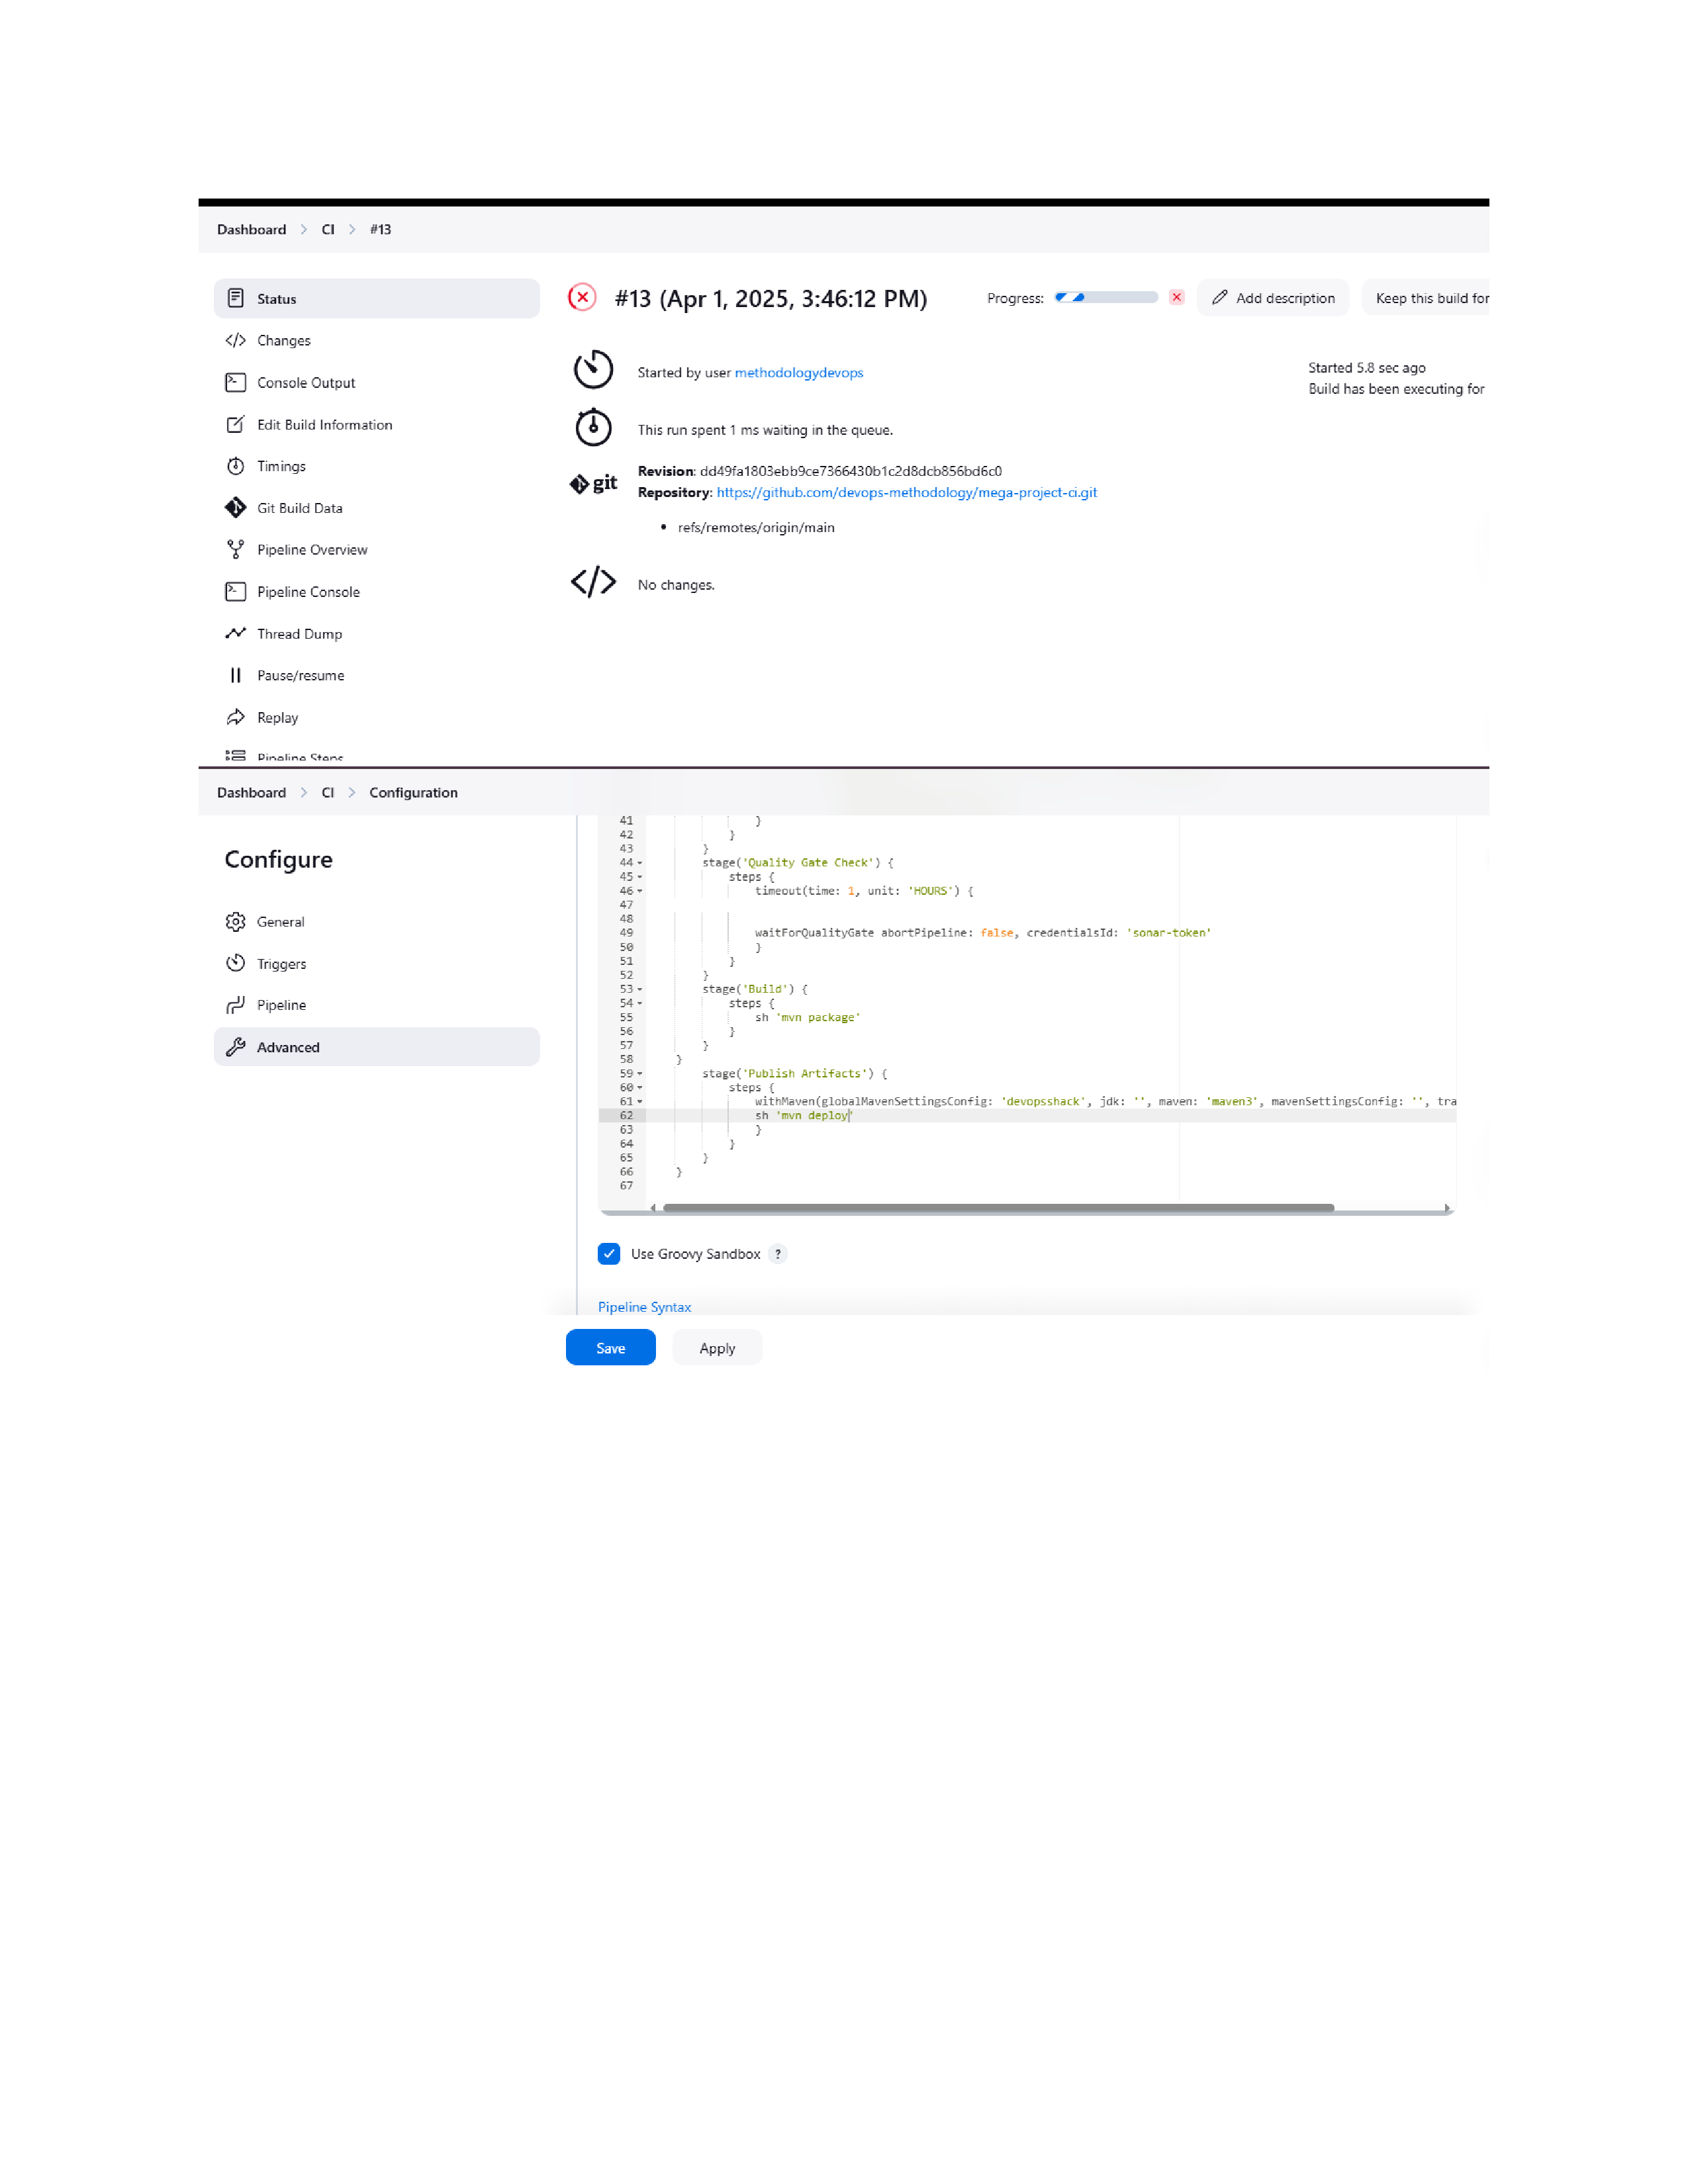Click the Keep this build forever button
This screenshot has width=1688, height=2184.
pyautogui.click(x=1426, y=298)
